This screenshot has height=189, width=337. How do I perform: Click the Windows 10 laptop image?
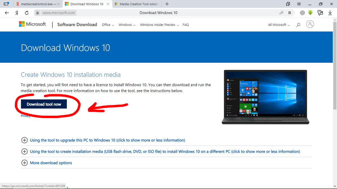[266, 97]
